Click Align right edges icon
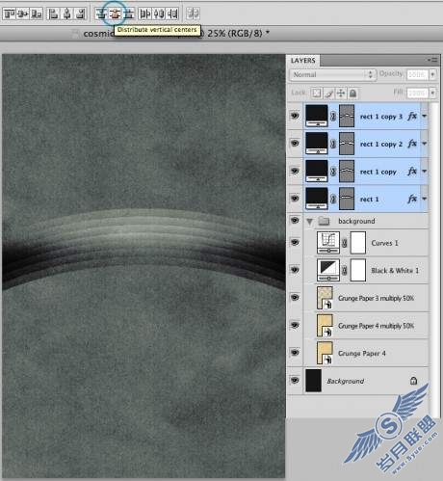The image size is (443, 481). point(80,13)
